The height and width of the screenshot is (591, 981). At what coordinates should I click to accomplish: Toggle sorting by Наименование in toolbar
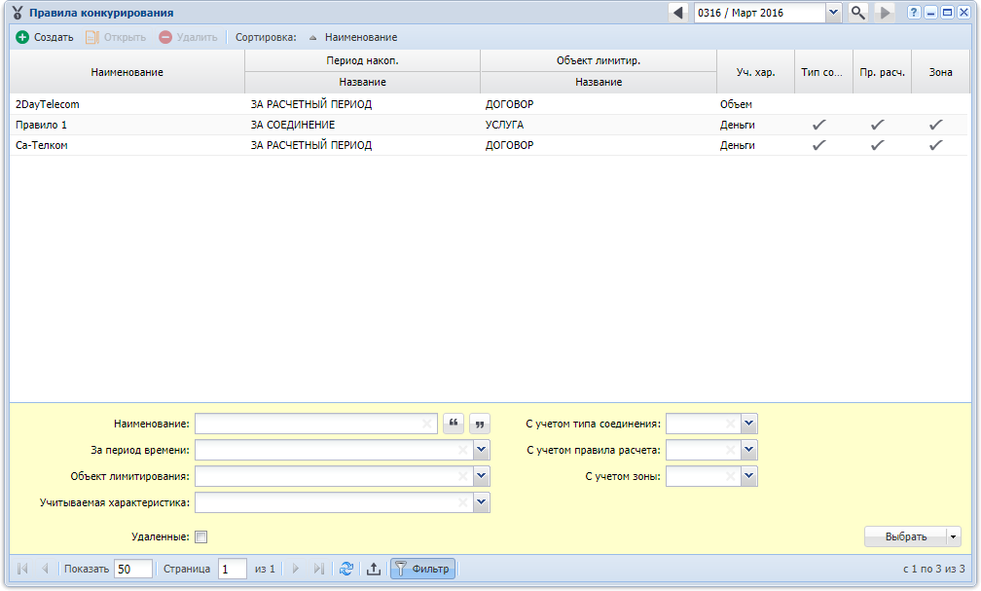click(x=354, y=38)
